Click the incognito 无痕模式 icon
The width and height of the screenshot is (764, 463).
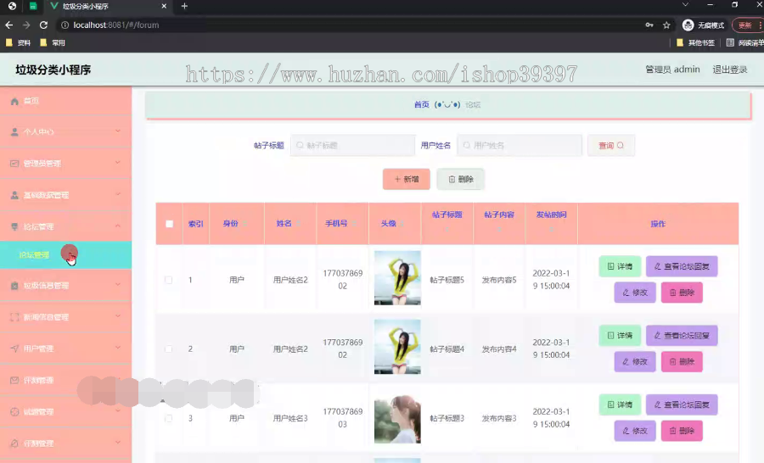688,25
